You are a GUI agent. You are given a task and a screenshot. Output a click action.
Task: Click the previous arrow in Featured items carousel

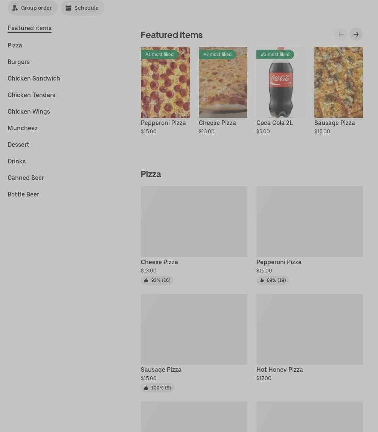(341, 35)
